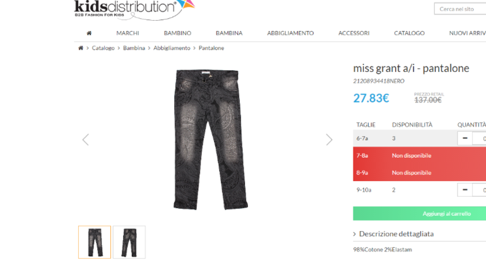Decrease quantity for size 6-7a

coord(465,138)
